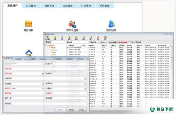Click the 生成 code button next to 查询
176x116 pixels.
pyautogui.click(x=113, y=42)
